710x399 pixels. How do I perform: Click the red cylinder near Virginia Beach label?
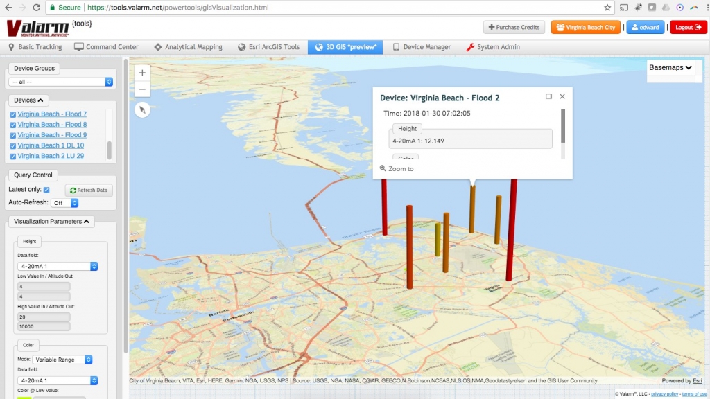[x=511, y=230]
